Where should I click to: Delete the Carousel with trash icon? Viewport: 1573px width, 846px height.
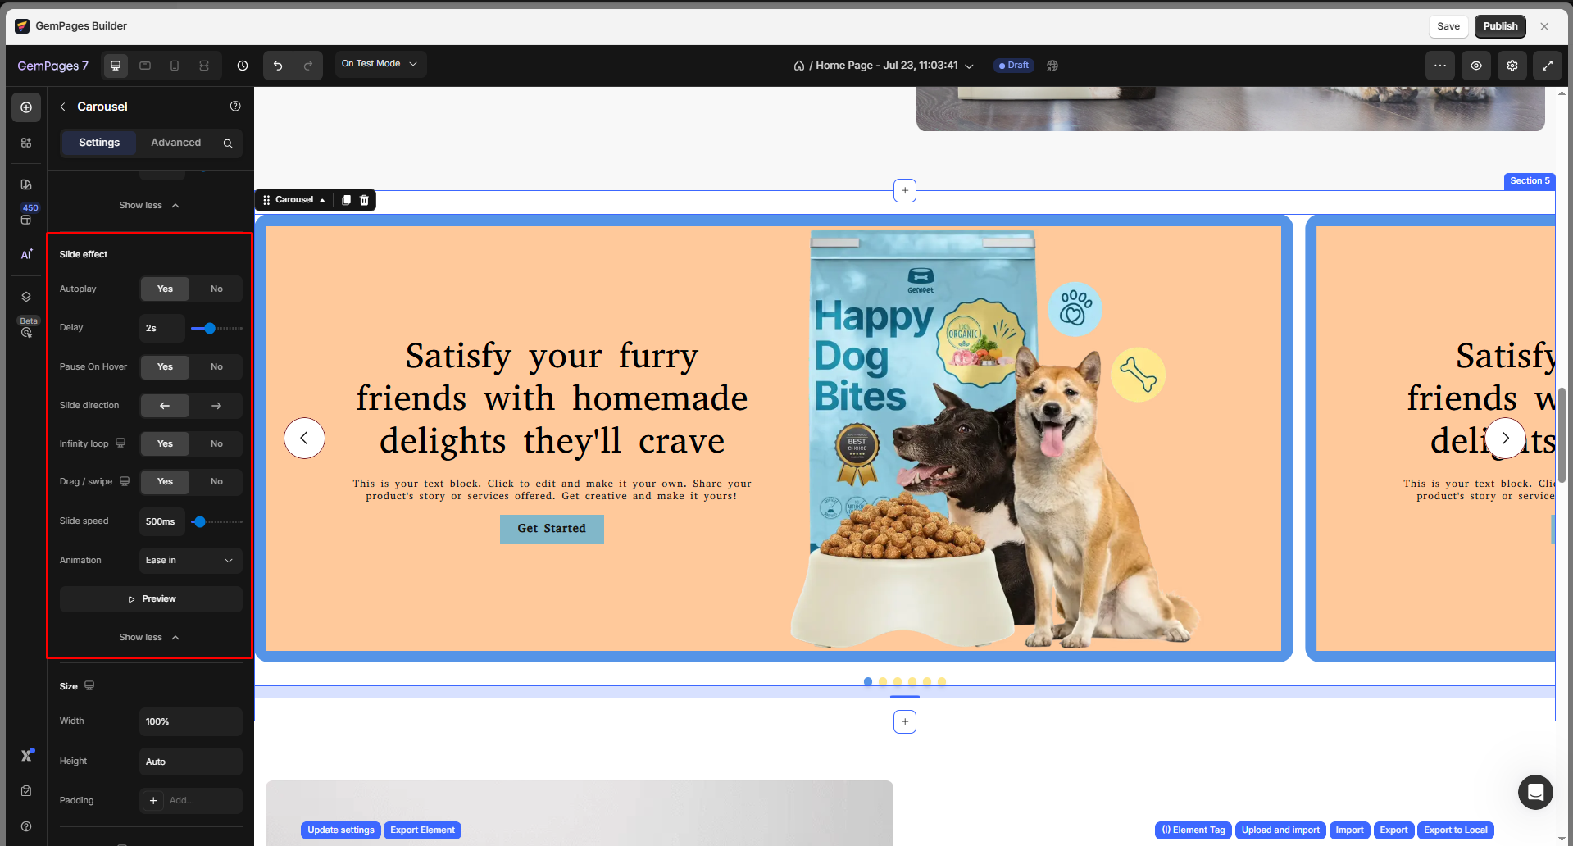[365, 200]
